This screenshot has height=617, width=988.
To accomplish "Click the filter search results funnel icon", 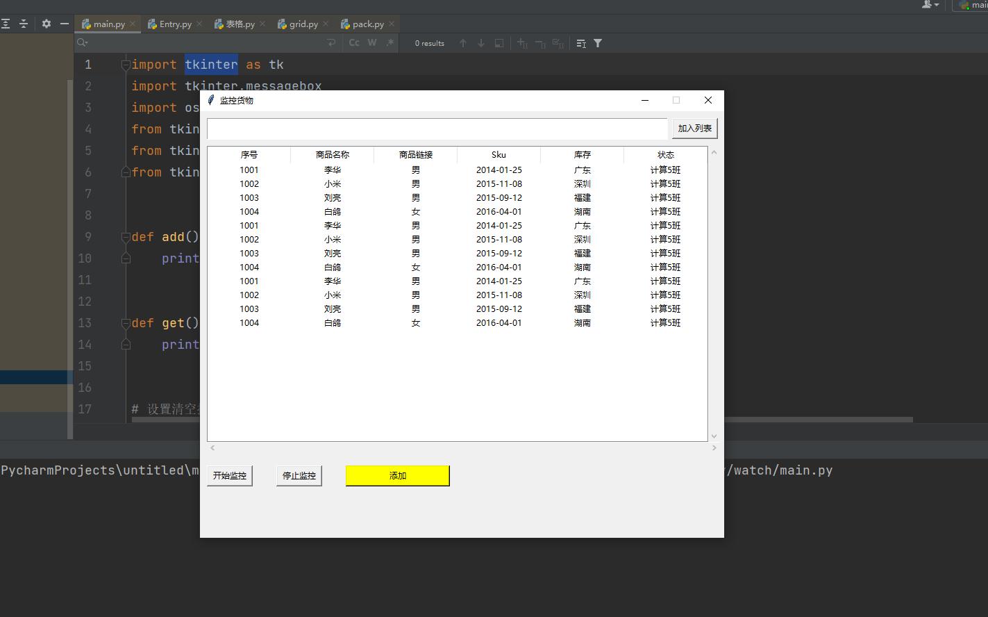I will [598, 43].
